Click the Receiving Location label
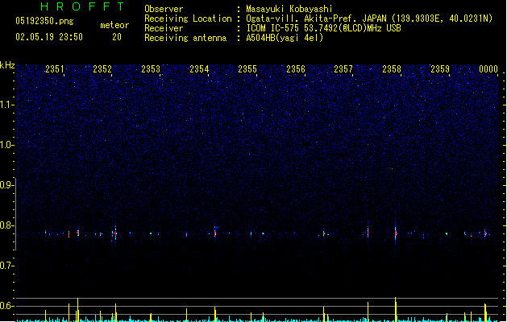Image resolution: width=507 pixels, height=322 pixels. [188, 19]
